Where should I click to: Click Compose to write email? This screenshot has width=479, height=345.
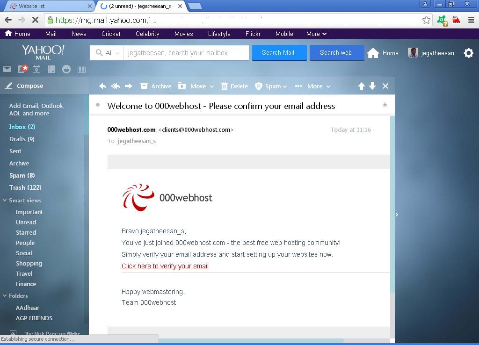(24, 86)
